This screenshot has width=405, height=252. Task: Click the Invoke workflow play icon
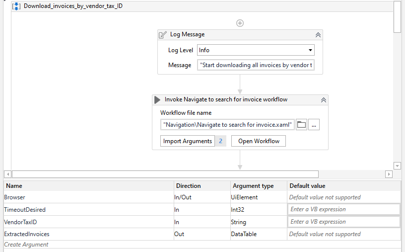pyautogui.click(x=157, y=99)
